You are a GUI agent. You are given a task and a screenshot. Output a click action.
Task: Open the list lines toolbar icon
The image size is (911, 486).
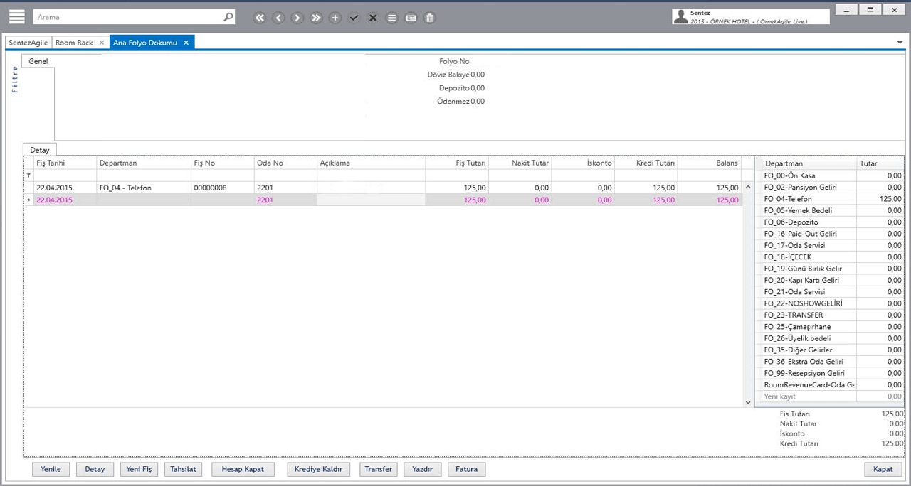(x=391, y=18)
